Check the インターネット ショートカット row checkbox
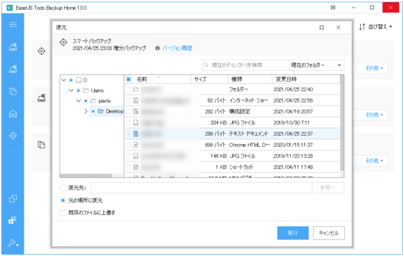This screenshot has height=256, width=404. point(128,101)
